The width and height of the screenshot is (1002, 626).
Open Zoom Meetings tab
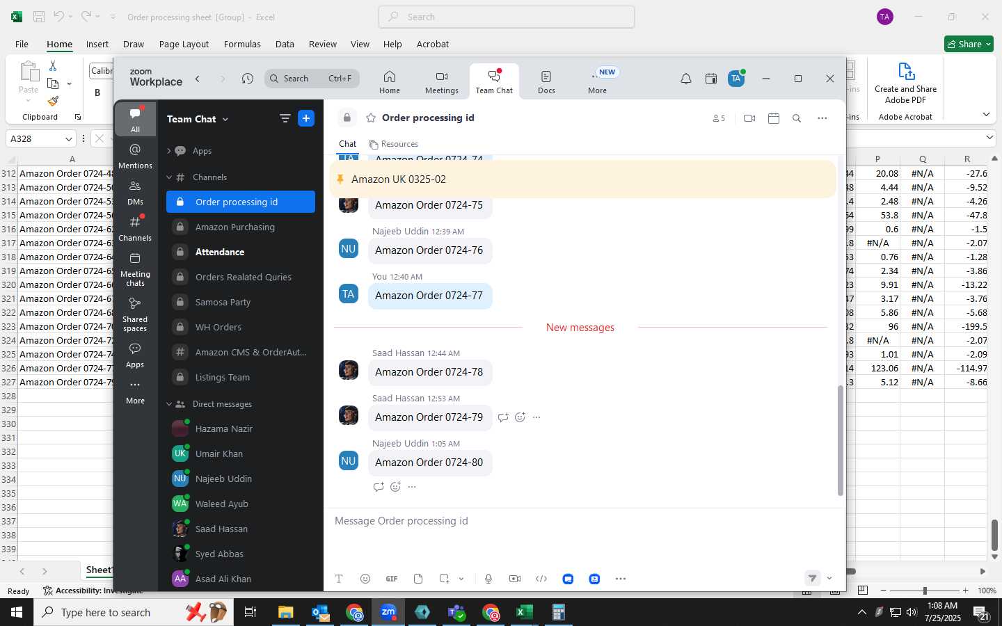[x=442, y=82]
